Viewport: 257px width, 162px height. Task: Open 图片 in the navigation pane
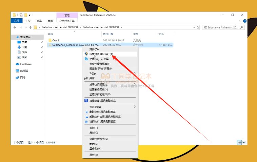click(24, 57)
